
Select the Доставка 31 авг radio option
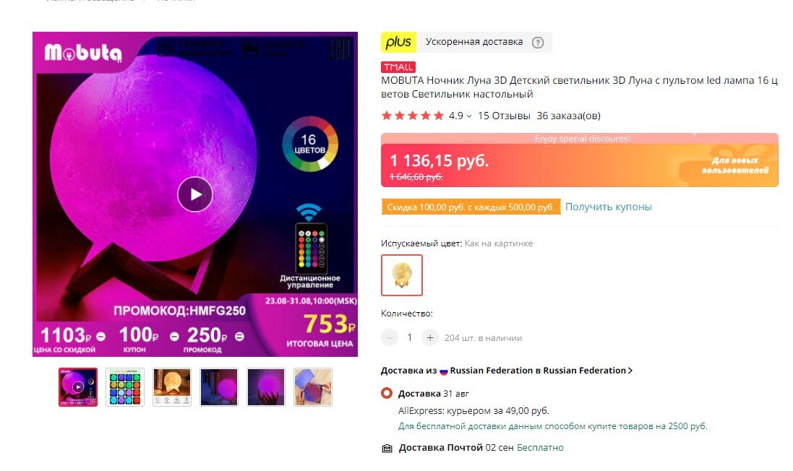[387, 393]
